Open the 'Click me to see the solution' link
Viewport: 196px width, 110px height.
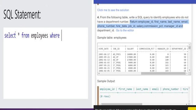point(113,10)
